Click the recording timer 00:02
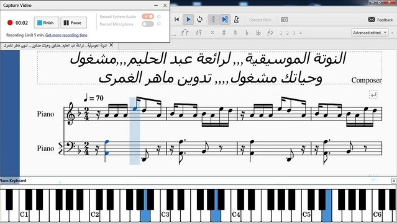Screen dimensions: 397x223 (x=22, y=23)
